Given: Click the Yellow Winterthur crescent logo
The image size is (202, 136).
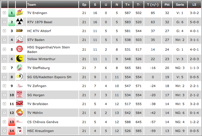Looking at the screenshot, I should click(x=19, y=58).
